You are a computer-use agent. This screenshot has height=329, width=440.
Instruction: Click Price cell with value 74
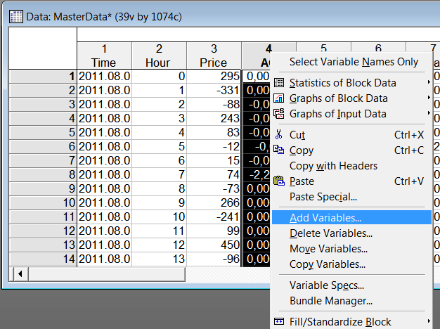tap(214, 174)
